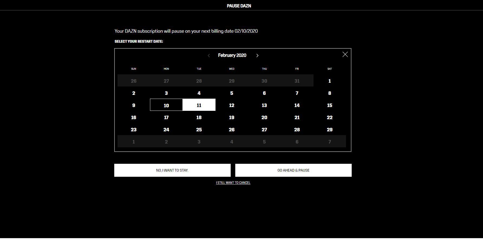Pick February 6 in the calendar

click(264, 93)
